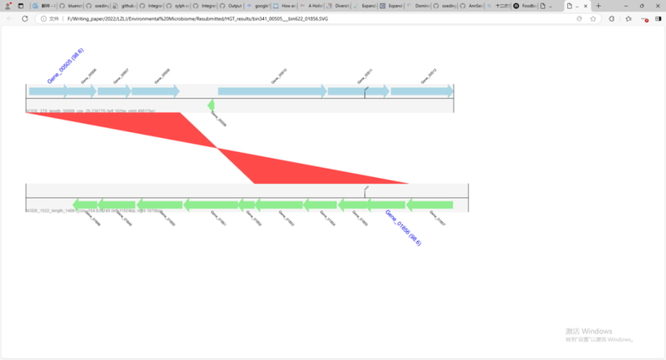Click the longest blue gene arrow on top track
The image size is (666, 360).
[x=271, y=91]
